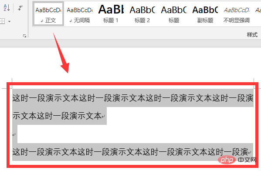Screen dimensions: 261x174
Task: Open borders dropdown arrow
Action: [x=9, y=21]
